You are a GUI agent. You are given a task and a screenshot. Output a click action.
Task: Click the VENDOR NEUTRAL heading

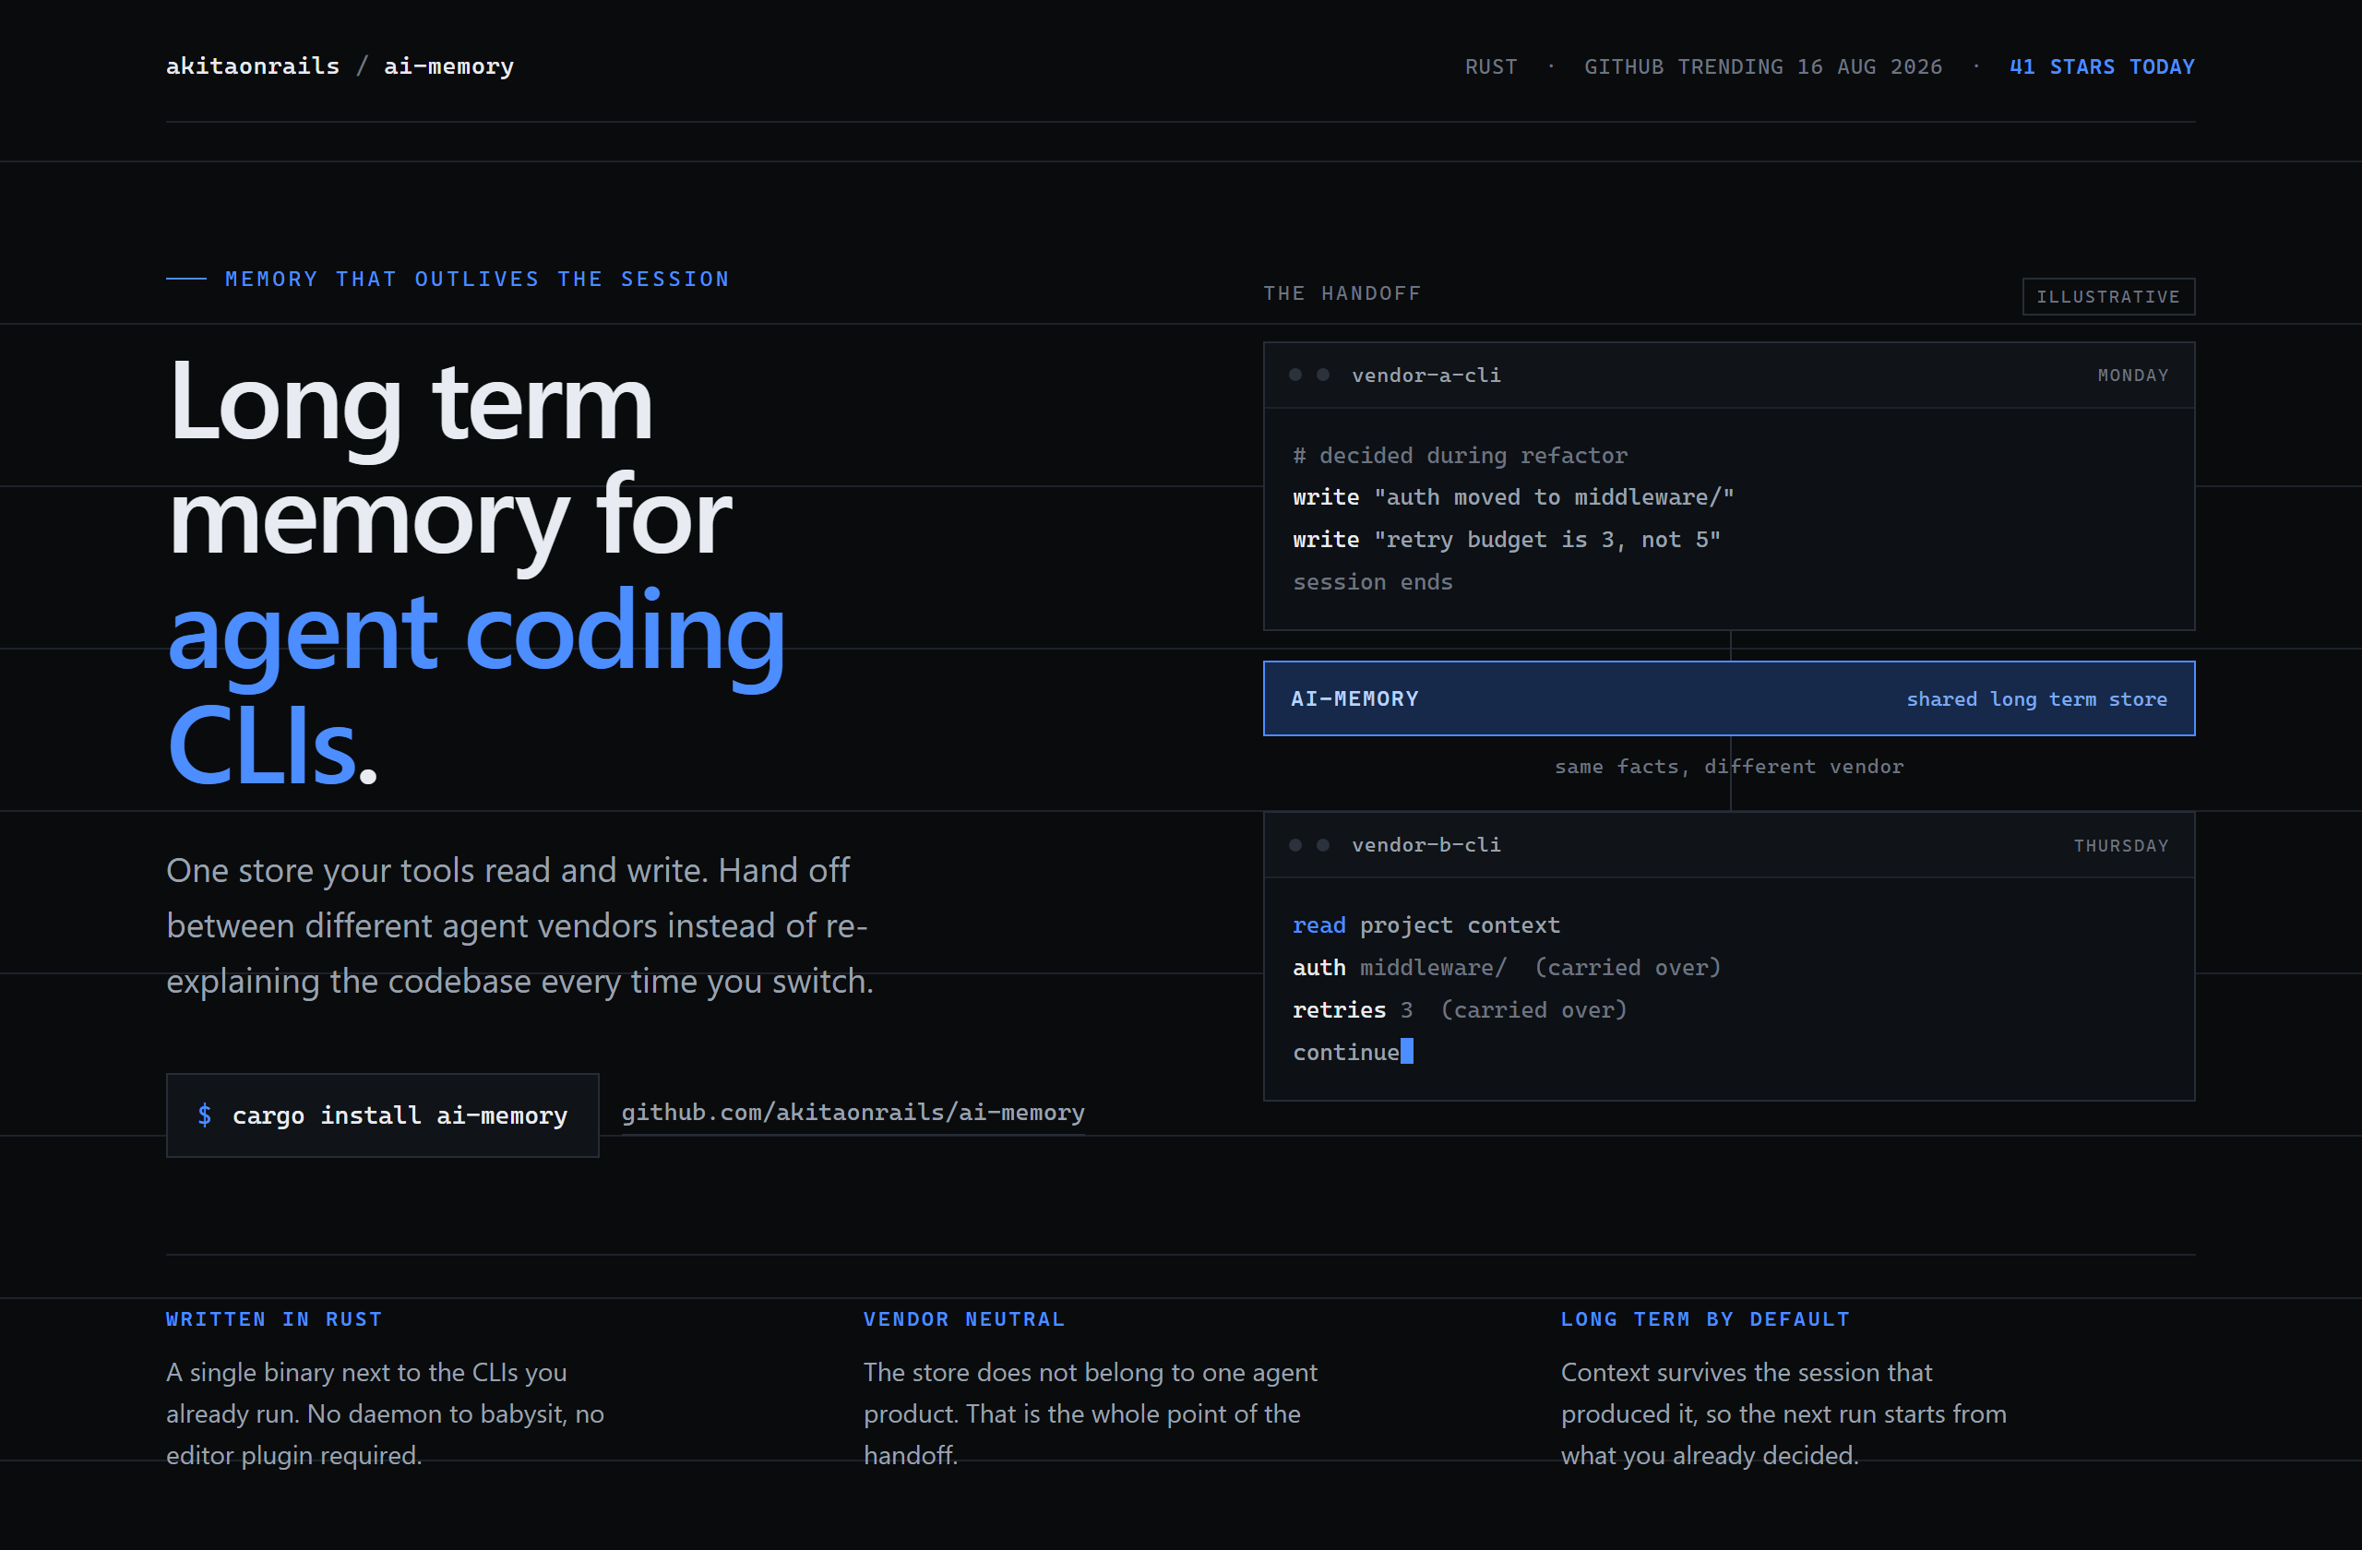point(963,1318)
